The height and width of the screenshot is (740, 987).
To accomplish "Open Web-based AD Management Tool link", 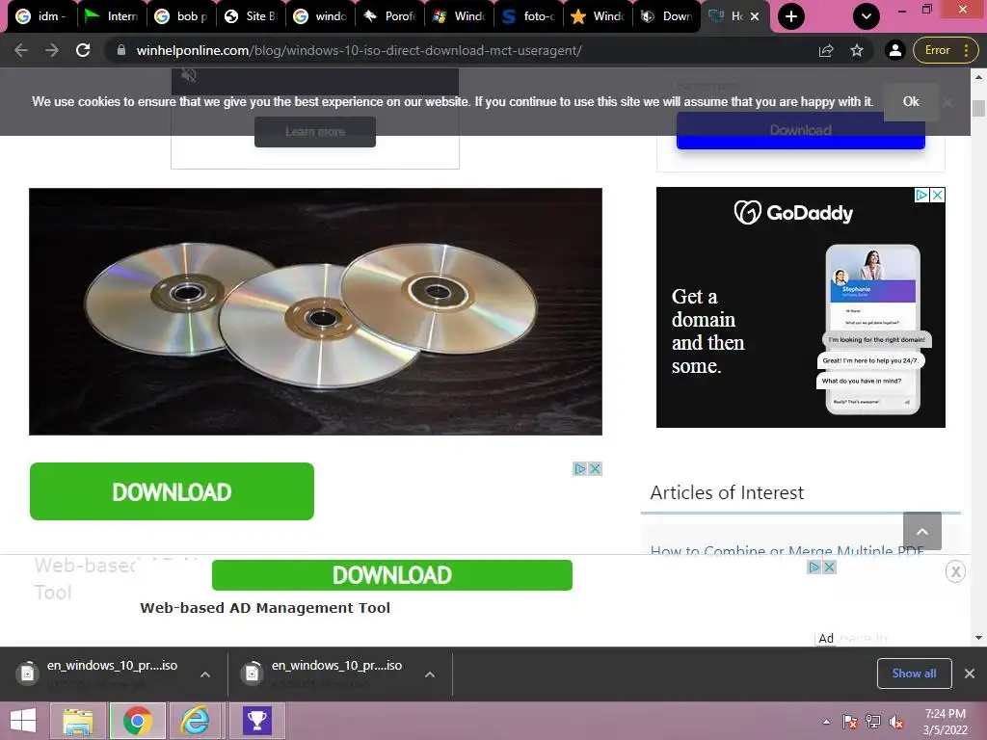I will click(x=265, y=608).
